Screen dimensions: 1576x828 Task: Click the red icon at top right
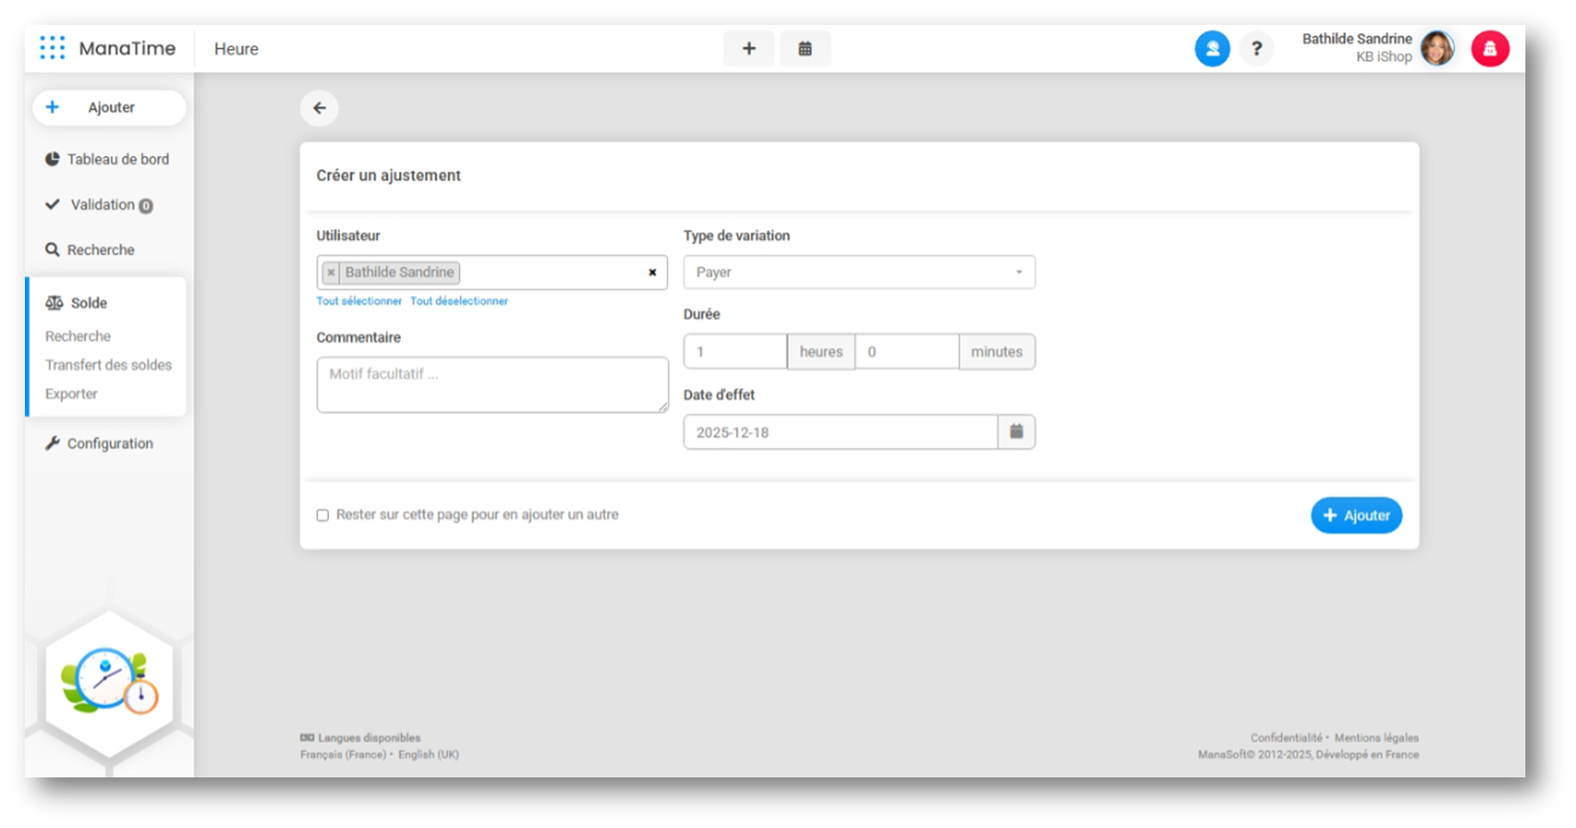tap(1490, 49)
